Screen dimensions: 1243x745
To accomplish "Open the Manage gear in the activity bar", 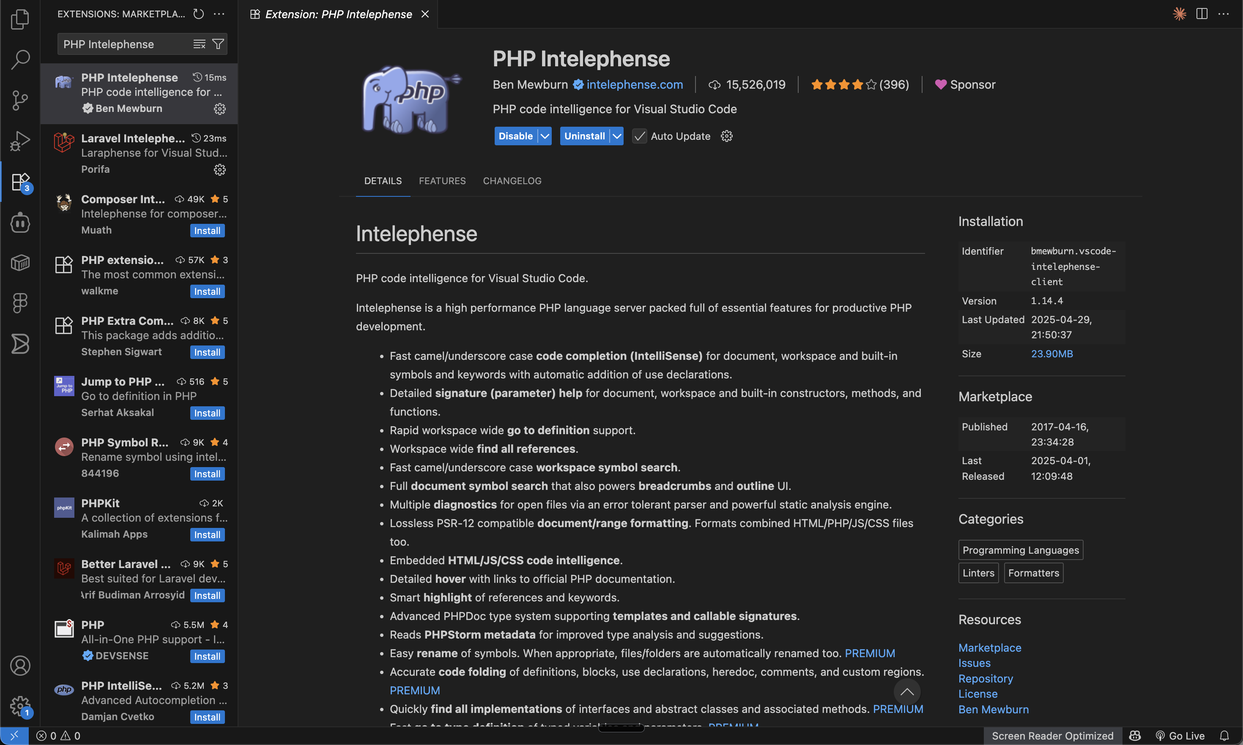I will coord(19,705).
